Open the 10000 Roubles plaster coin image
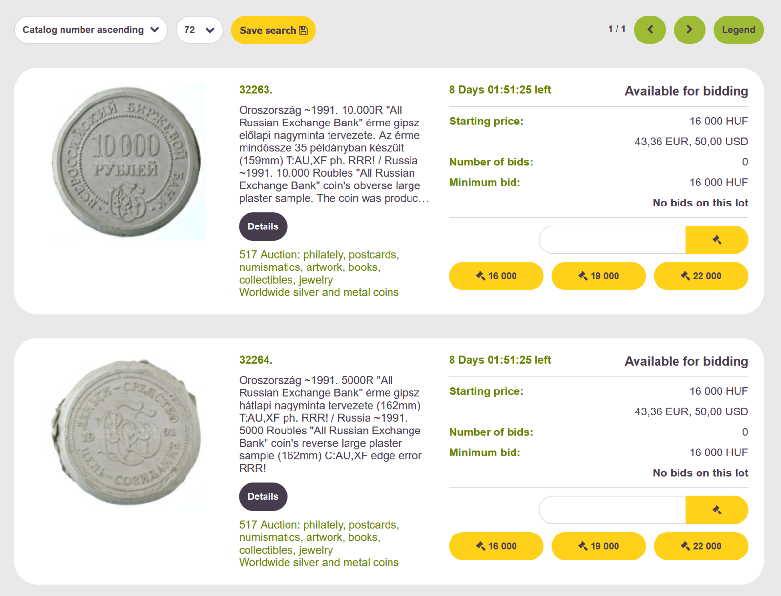This screenshot has width=781, height=596. 127,162
